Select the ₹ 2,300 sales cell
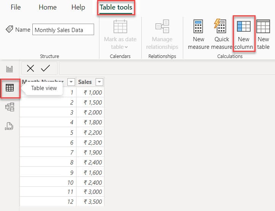Viewport: 275px width, 211px height. coord(90,142)
